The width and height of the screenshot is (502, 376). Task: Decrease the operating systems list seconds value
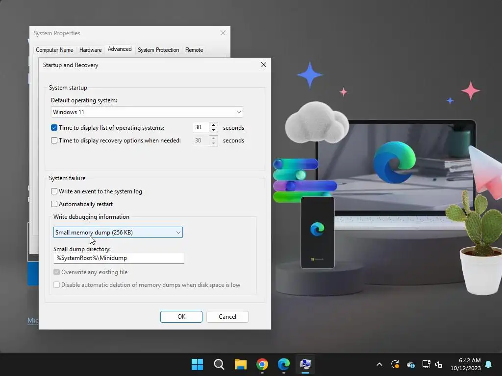(214, 130)
